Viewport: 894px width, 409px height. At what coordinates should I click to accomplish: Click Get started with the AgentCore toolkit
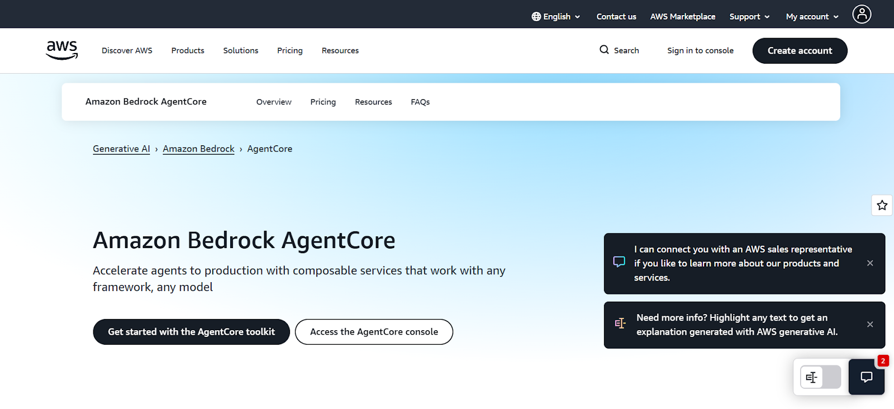[191, 332]
